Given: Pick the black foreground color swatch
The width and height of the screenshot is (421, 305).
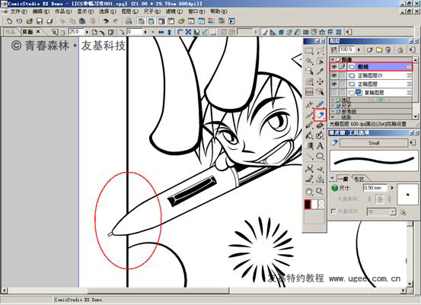Looking at the screenshot, I should pos(308,205).
